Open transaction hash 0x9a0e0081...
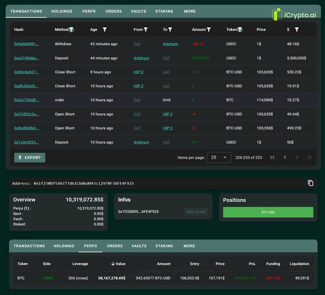 (x=27, y=44)
